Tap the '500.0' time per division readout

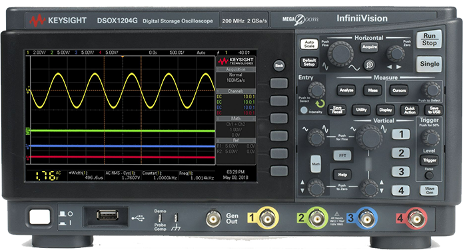[x=177, y=53]
